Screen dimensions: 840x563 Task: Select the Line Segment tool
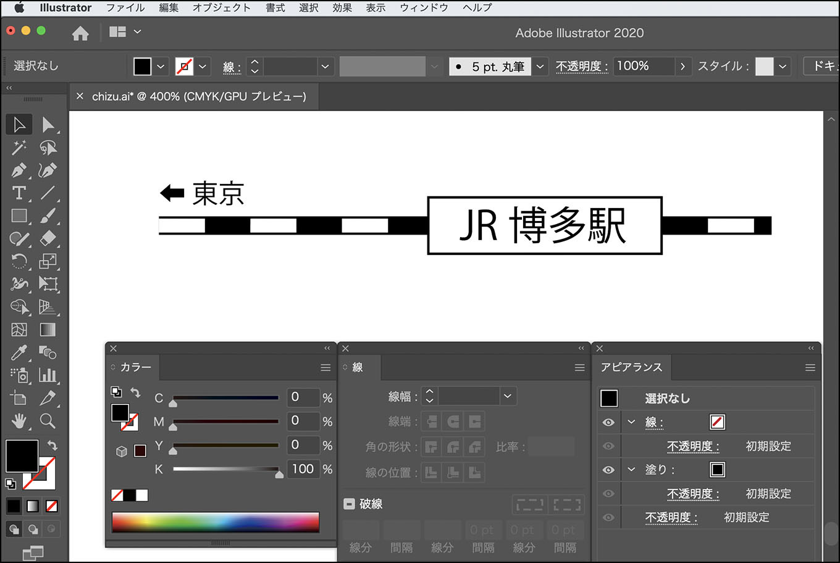(x=48, y=193)
